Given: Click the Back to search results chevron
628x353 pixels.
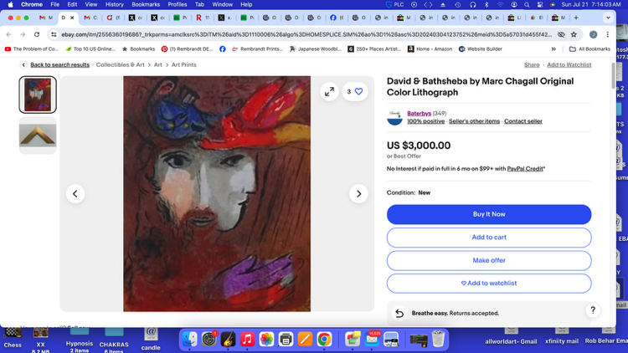Looking at the screenshot, I should coord(23,65).
